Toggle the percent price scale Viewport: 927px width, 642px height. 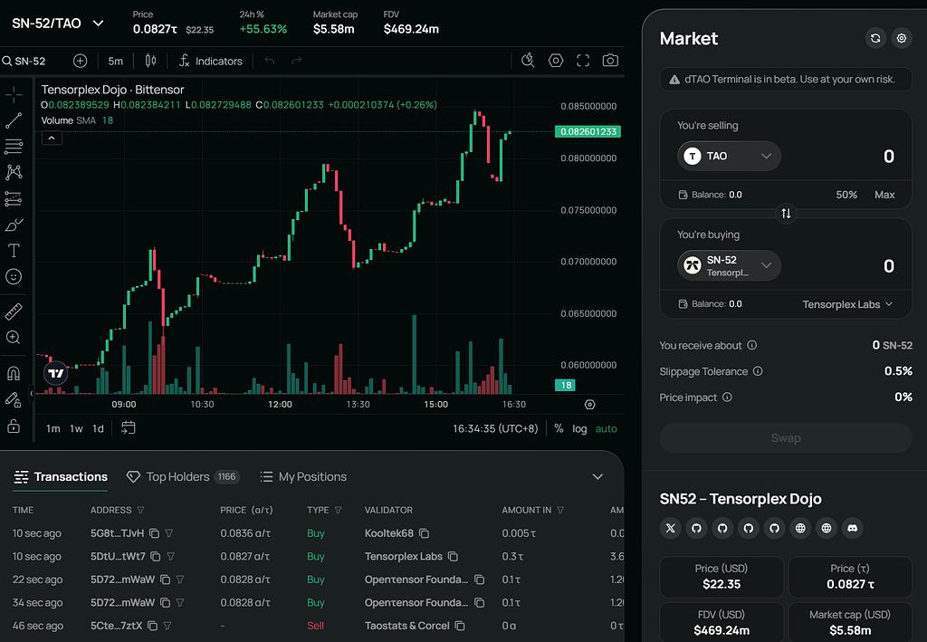pos(559,428)
